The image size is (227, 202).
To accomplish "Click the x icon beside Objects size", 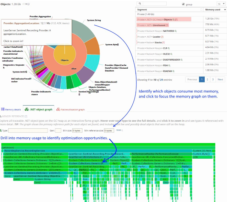I will pyautogui.click(x=26, y=4).
